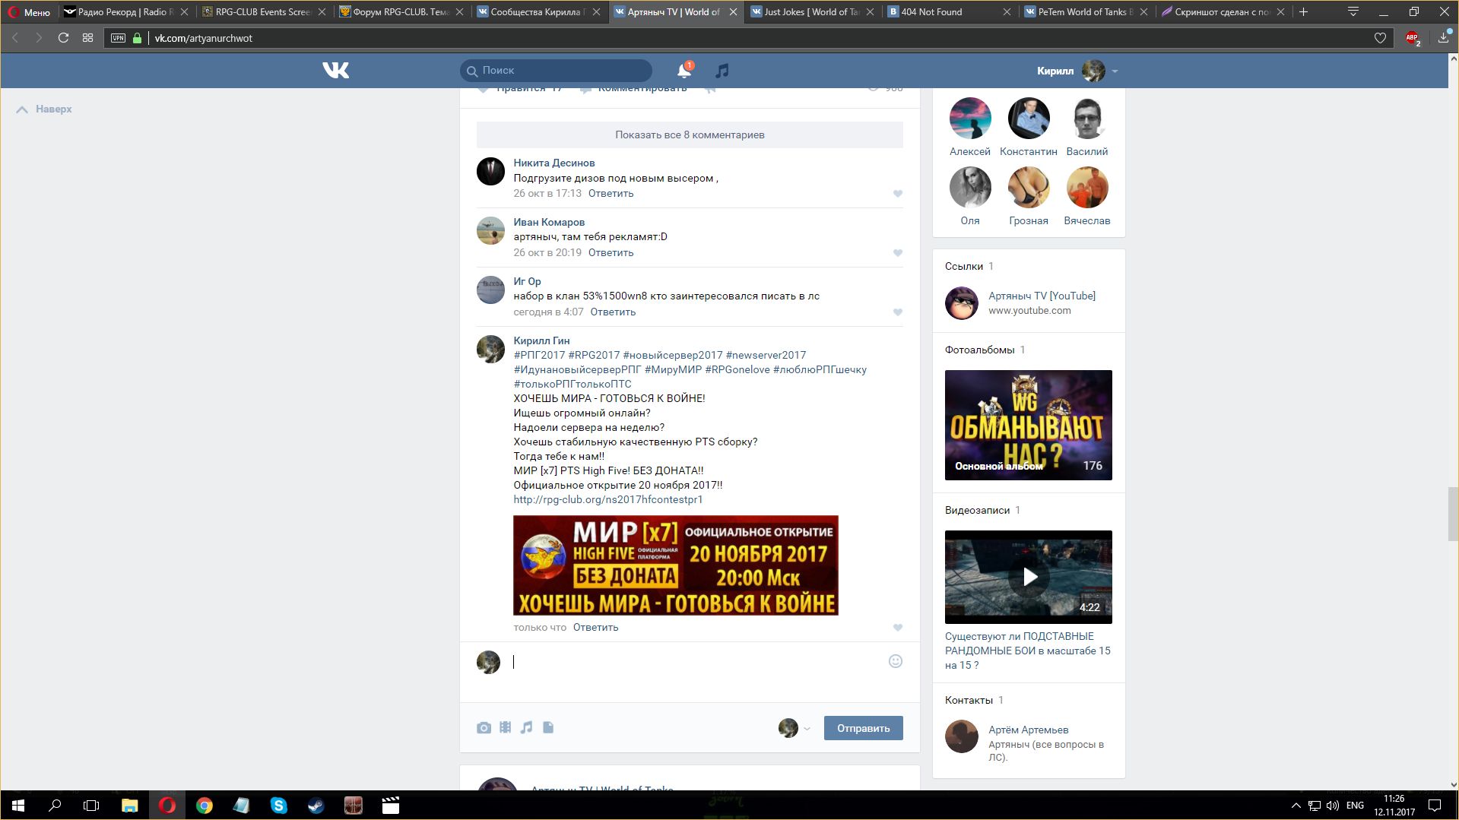The height and width of the screenshot is (820, 1459).
Task: Open the МИР x7 banner image
Action: [676, 565]
